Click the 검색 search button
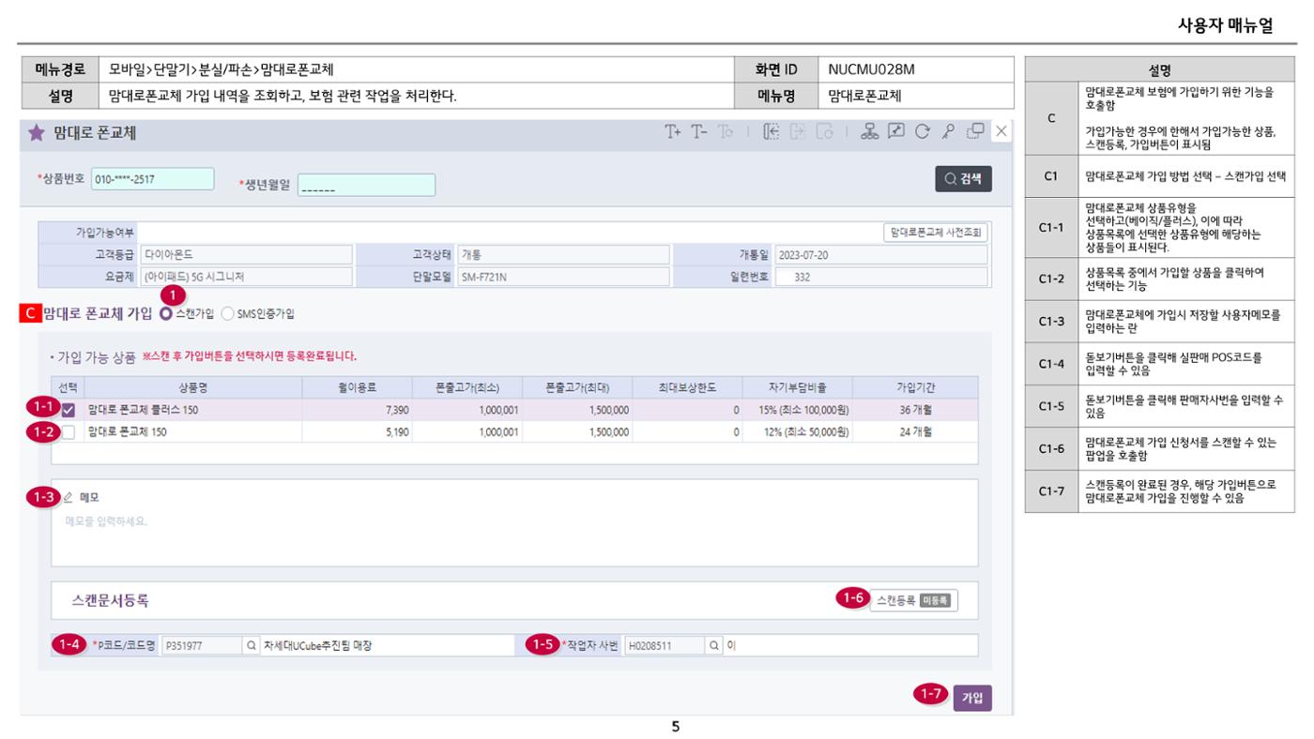The image size is (1314, 739). pyautogui.click(x=963, y=179)
